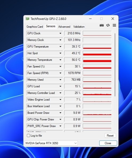The height and width of the screenshot is (158, 132).
Task: Open the Fan Speed (%) dropdown
Action: [60, 66]
